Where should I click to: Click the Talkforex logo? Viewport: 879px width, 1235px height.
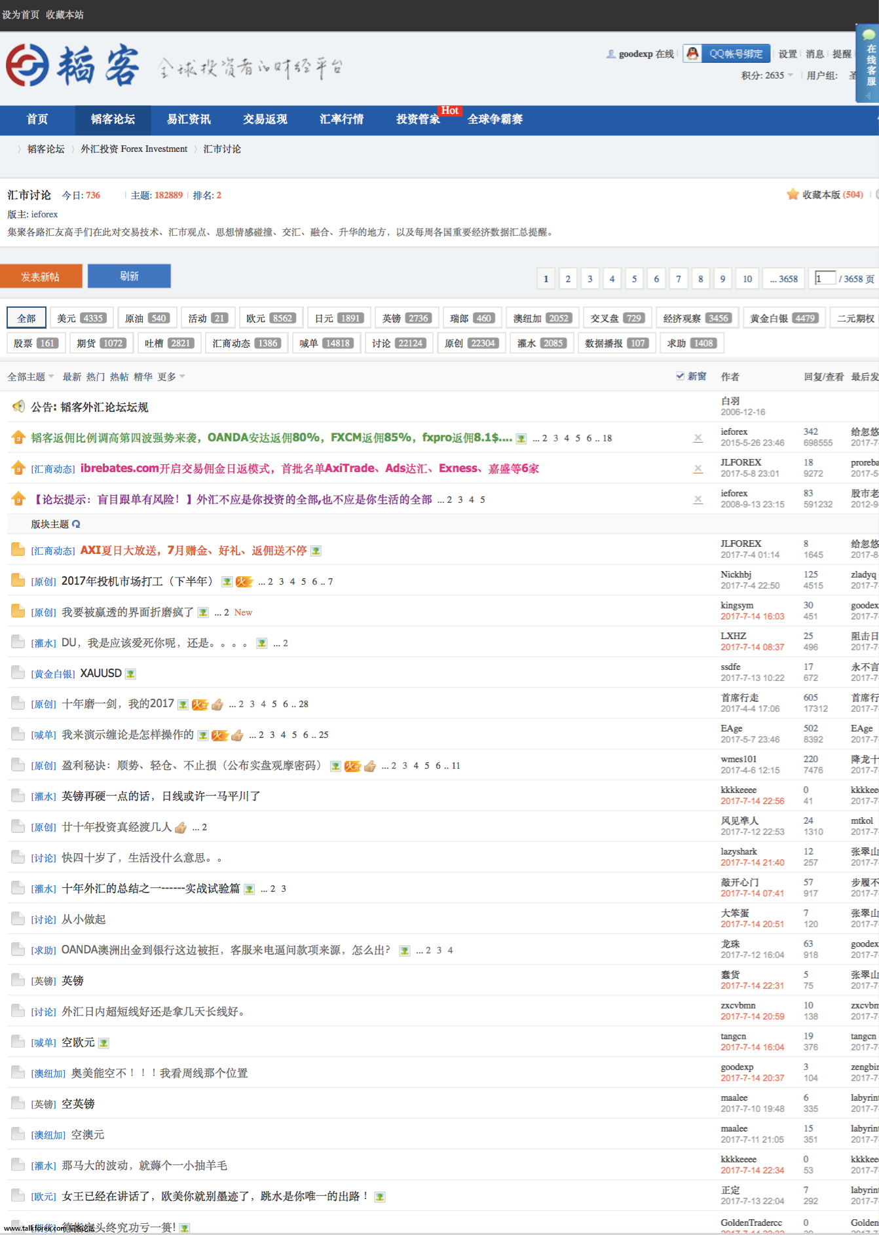72,66
